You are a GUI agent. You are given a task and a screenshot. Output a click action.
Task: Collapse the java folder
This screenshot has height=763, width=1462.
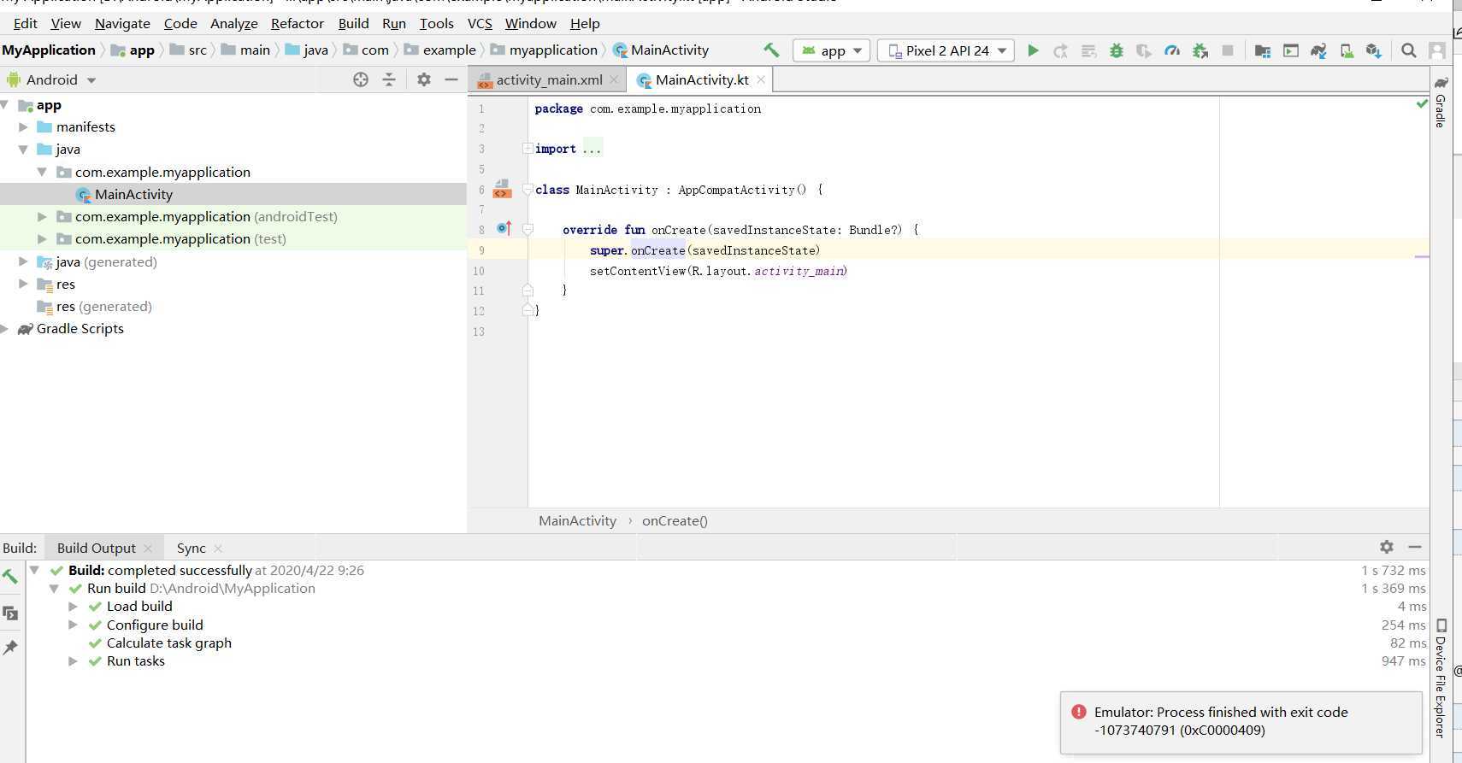pos(23,149)
